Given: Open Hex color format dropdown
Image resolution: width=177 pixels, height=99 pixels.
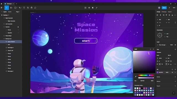Looking at the screenshot, I should pyautogui.click(x=136, y=81).
